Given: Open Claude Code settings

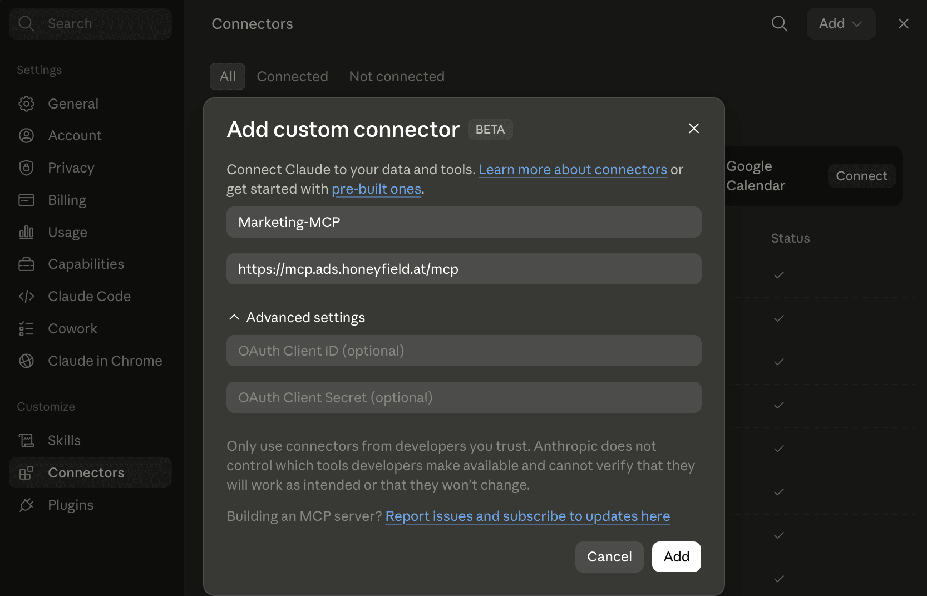Looking at the screenshot, I should (x=90, y=297).
